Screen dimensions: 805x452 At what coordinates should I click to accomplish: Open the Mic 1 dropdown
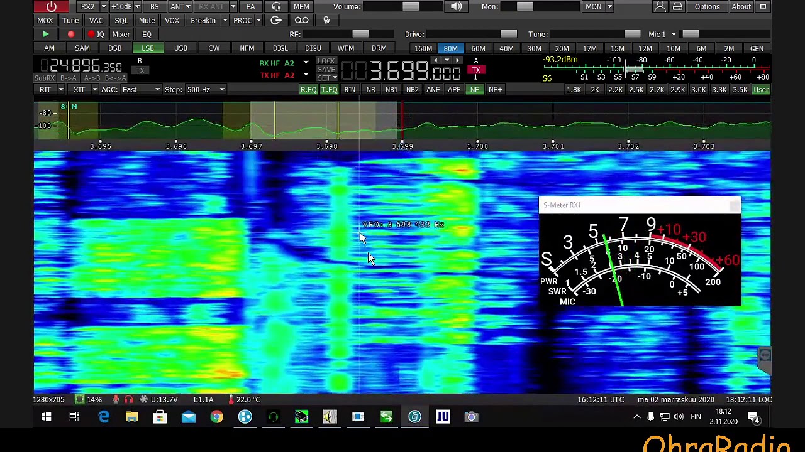click(x=662, y=35)
